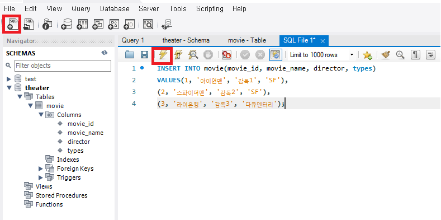Create a new SQL tab for queries

tap(12, 24)
